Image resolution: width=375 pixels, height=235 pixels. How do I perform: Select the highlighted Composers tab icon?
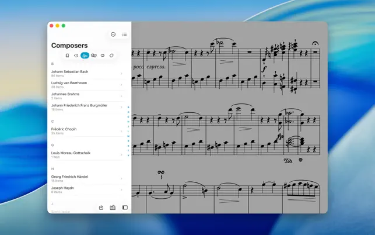85,56
